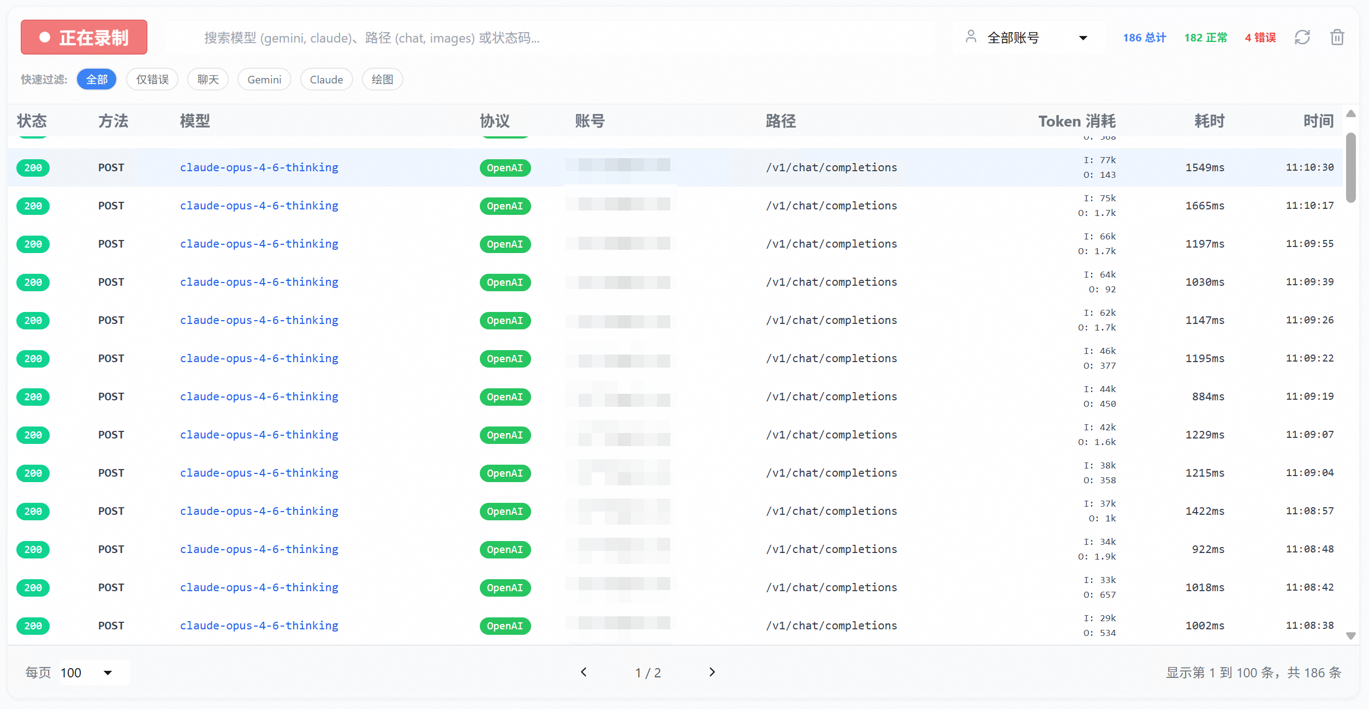Click the trash clear-logs icon
The image size is (1369, 709).
1337,38
